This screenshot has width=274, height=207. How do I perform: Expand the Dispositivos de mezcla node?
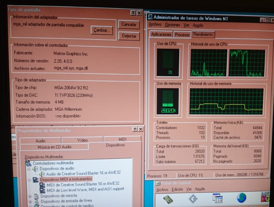coord(30,196)
